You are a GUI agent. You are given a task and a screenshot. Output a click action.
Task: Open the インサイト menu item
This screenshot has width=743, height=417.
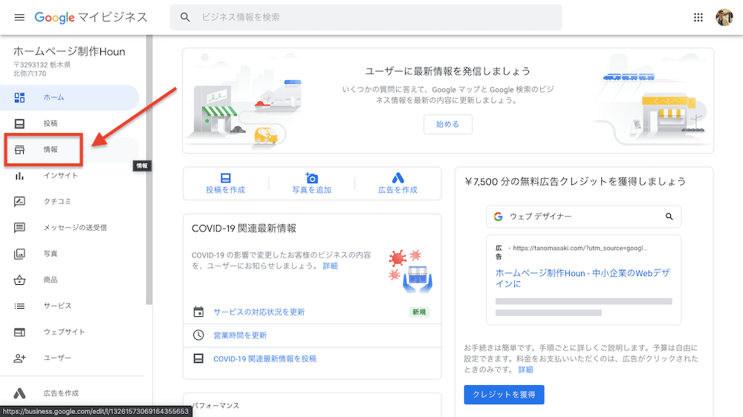(x=70, y=176)
